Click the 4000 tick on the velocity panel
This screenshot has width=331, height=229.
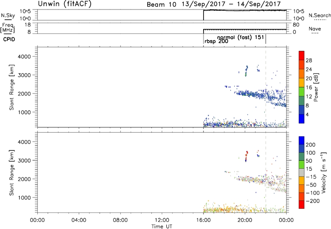pyautogui.click(x=24, y=142)
